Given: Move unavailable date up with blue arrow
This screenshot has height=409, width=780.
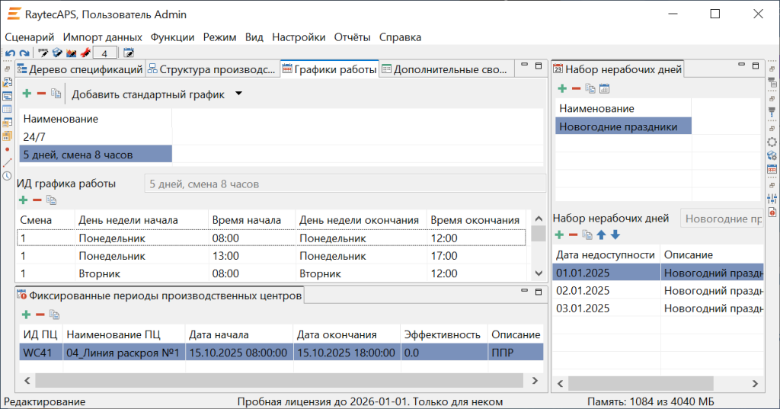Looking at the screenshot, I should tap(603, 235).
